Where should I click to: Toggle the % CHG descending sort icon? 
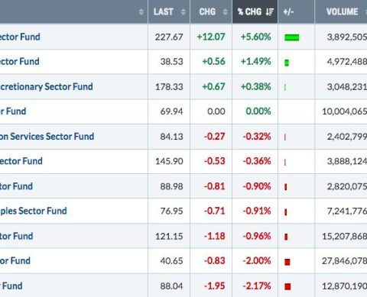pos(270,11)
